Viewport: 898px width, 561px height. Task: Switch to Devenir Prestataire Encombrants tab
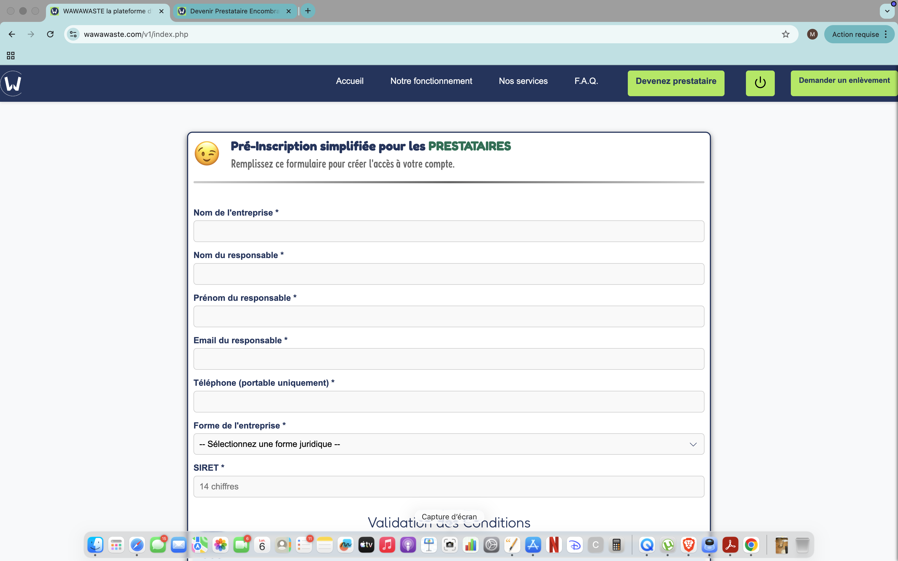click(x=234, y=11)
